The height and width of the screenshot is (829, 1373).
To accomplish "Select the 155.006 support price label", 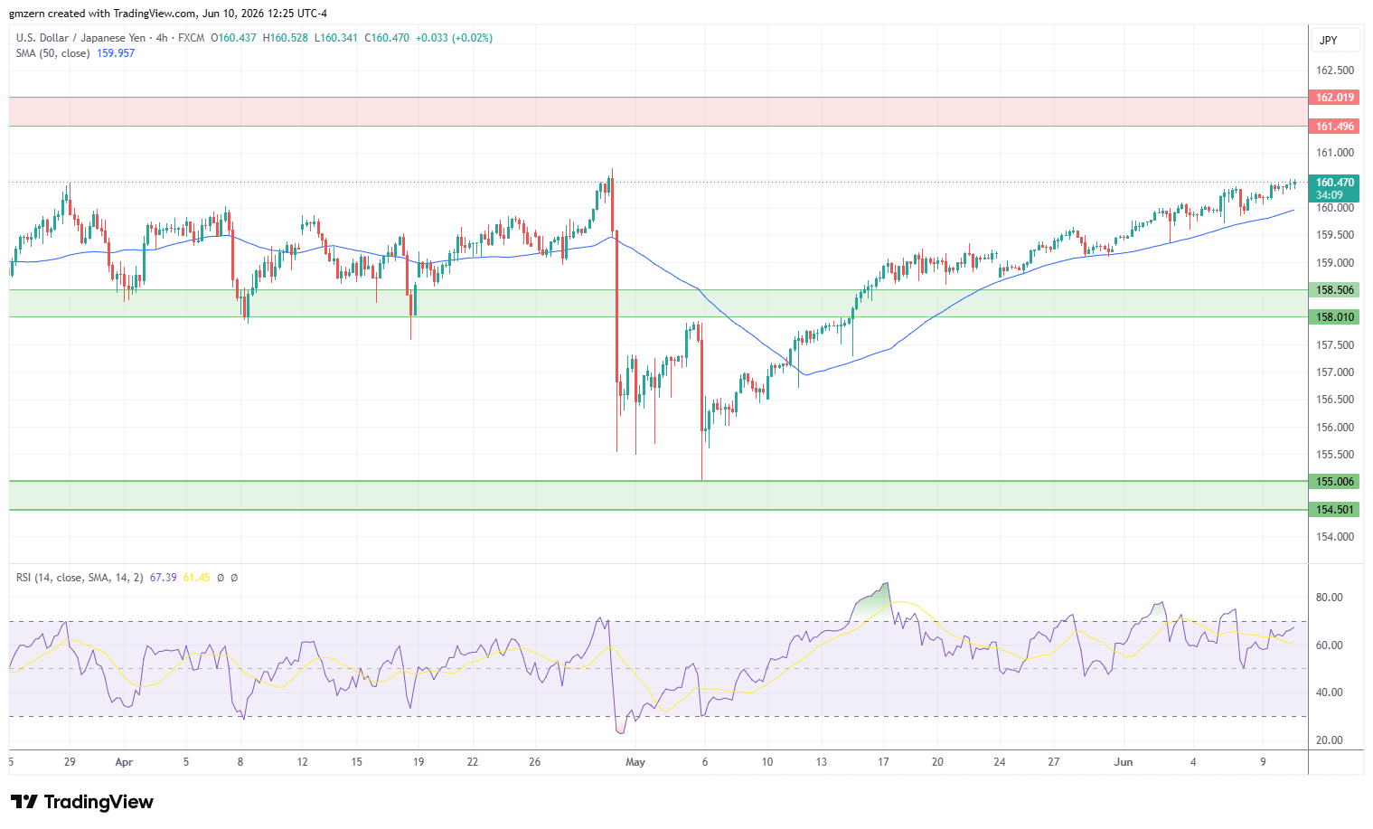I will click(1334, 482).
